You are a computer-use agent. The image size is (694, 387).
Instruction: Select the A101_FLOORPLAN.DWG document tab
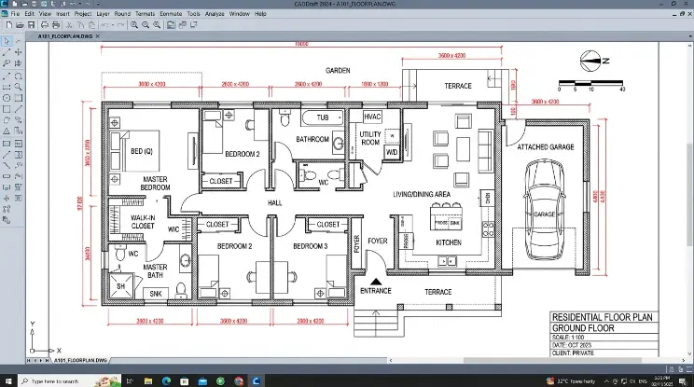[x=65, y=36]
